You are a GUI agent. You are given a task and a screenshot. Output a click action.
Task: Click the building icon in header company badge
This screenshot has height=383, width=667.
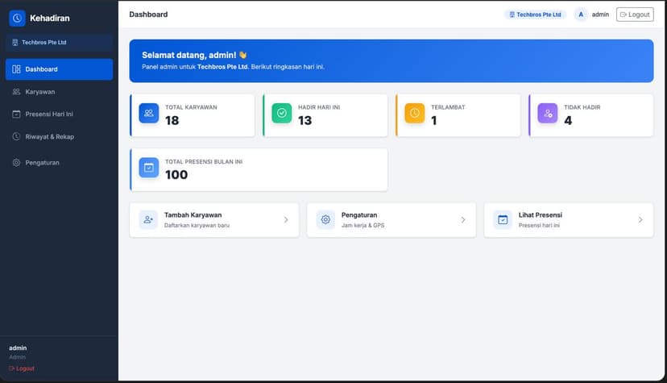[512, 15]
